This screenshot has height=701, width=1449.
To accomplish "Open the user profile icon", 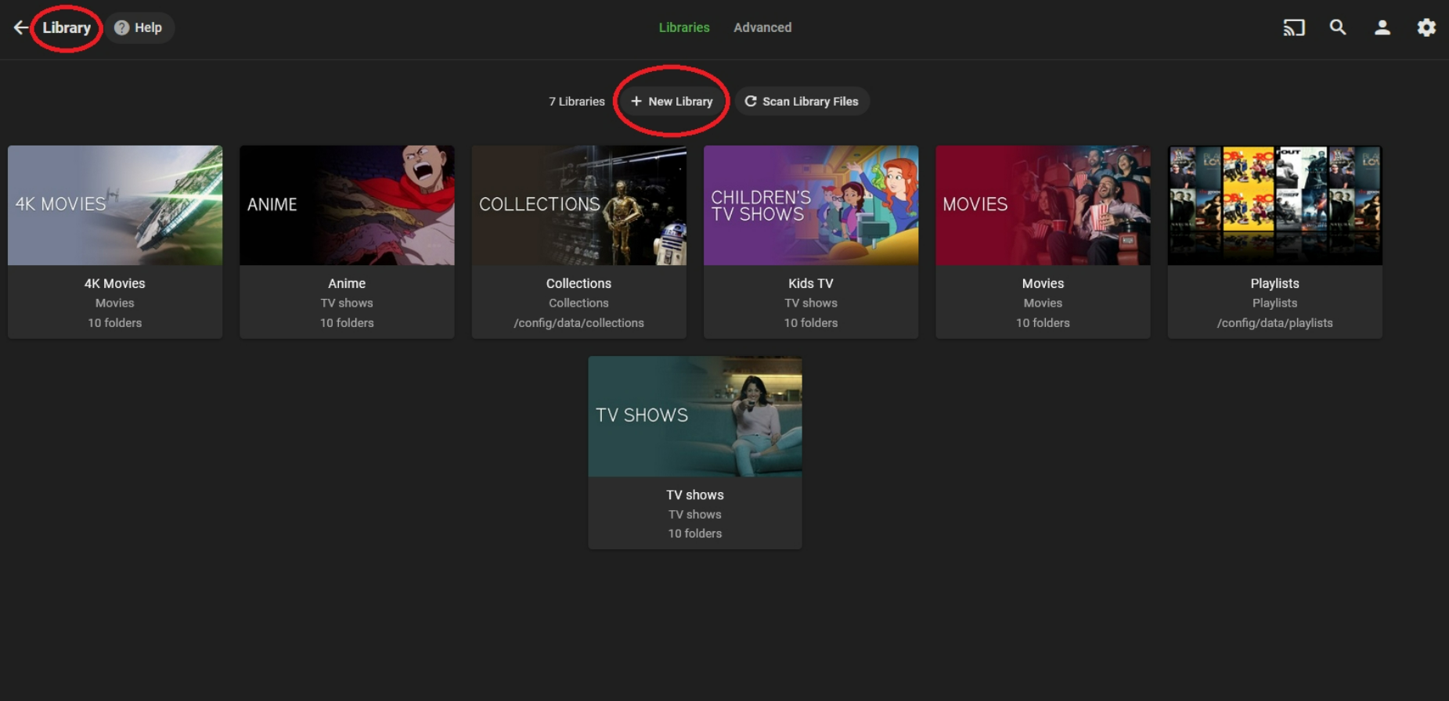I will pos(1382,27).
